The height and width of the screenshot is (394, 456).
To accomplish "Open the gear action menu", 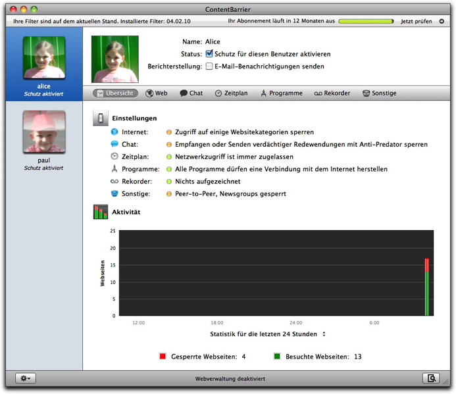I will pyautogui.click(x=26, y=378).
